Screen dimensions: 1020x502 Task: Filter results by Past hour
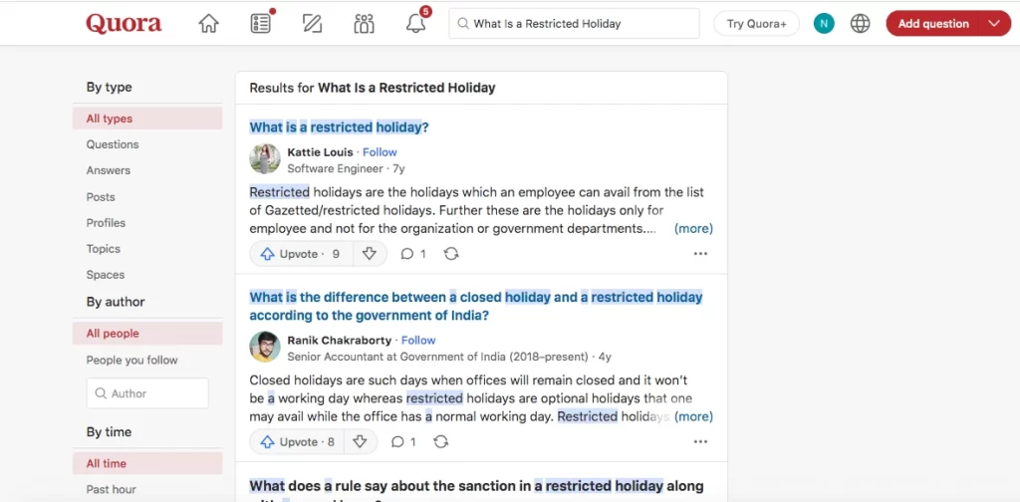coord(112,490)
